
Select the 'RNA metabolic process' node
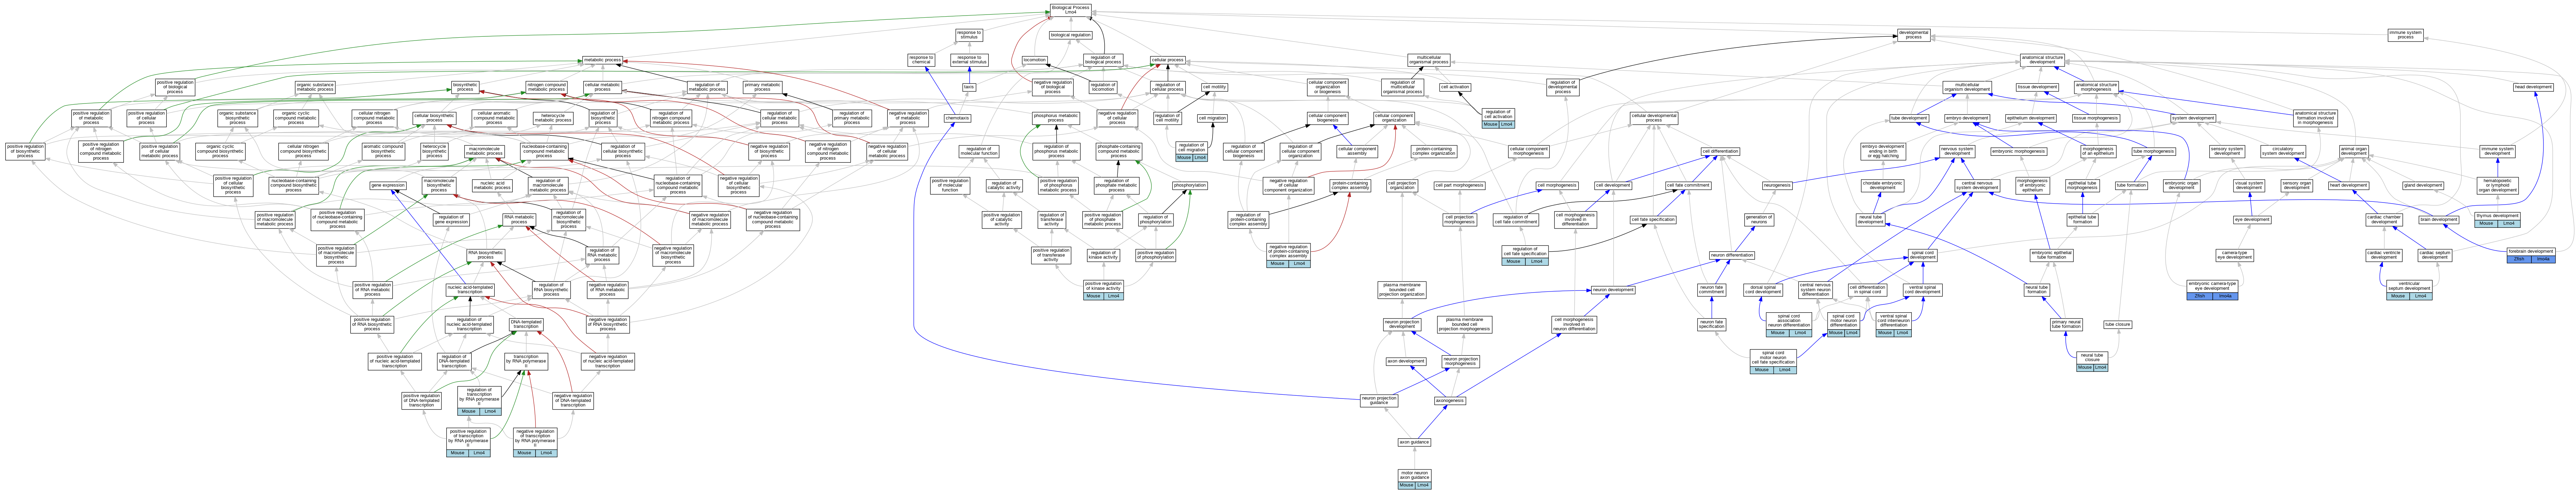click(519, 219)
